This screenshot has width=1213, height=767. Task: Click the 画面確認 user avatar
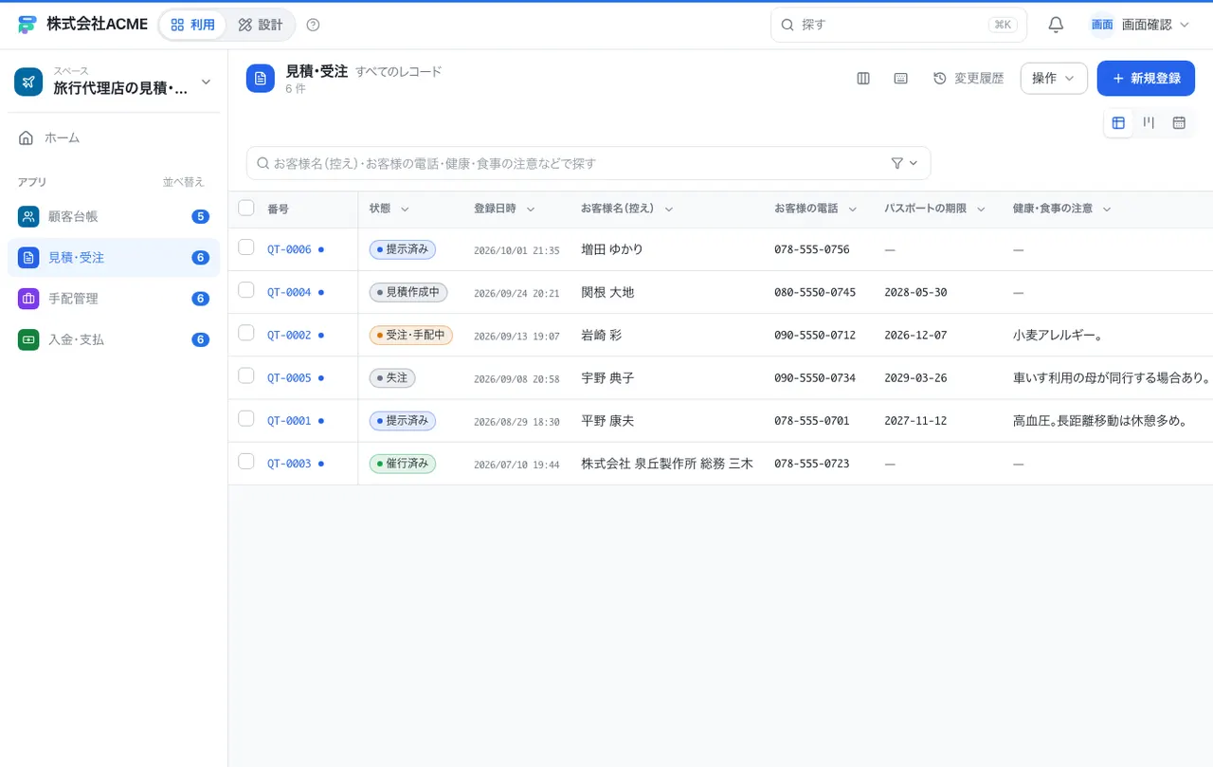tap(1102, 25)
